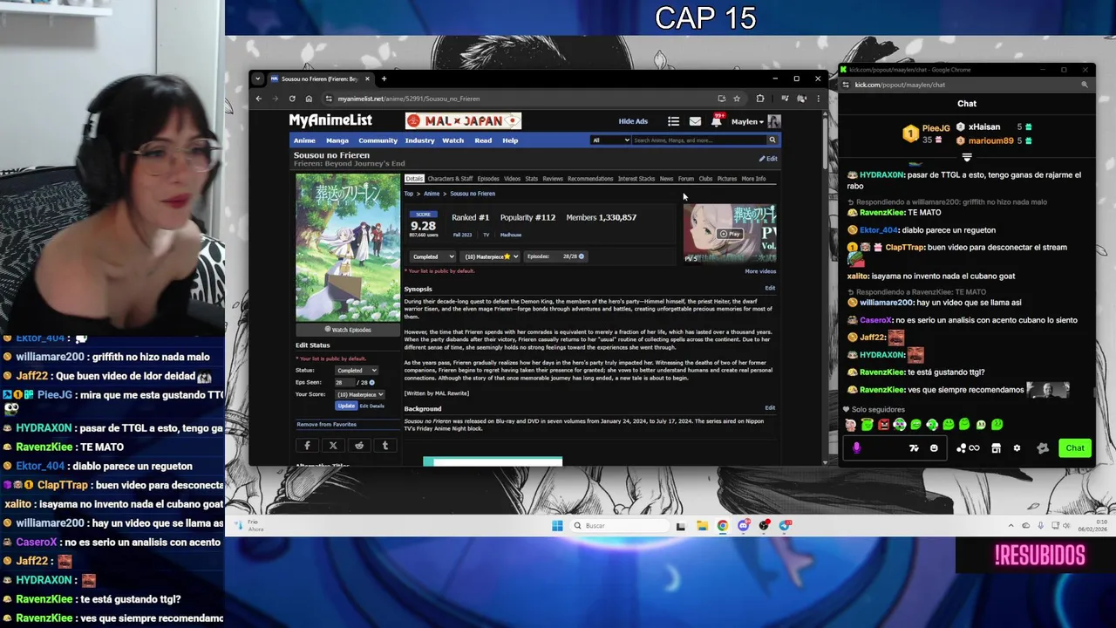This screenshot has height=628, width=1116.
Task: Open the Your Score dropdown under Edit Status
Action: point(361,394)
